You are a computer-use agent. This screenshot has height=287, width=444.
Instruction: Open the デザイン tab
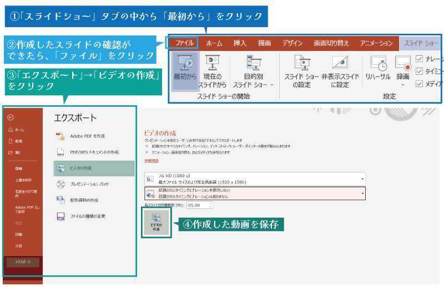pyautogui.click(x=292, y=43)
